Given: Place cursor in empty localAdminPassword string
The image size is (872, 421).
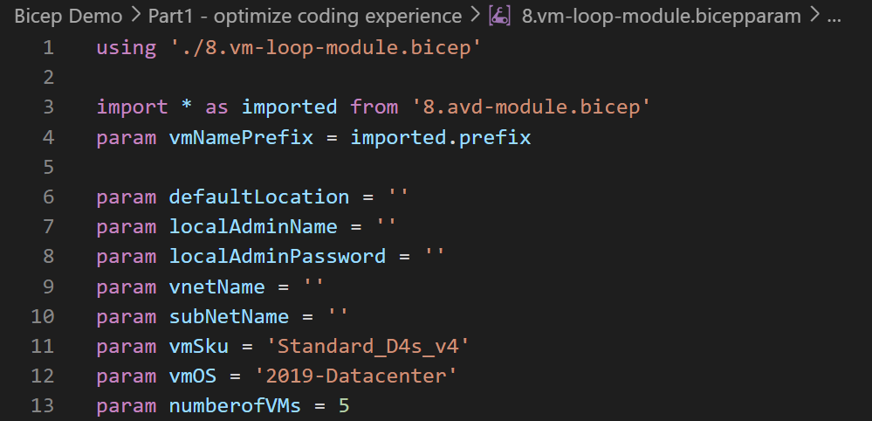Looking at the screenshot, I should (x=435, y=257).
